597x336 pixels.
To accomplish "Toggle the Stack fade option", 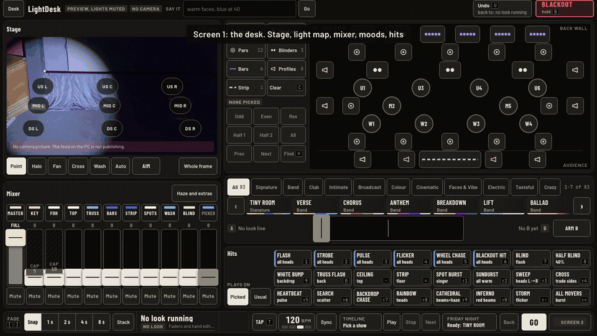I will [x=123, y=322].
